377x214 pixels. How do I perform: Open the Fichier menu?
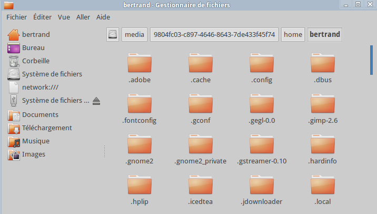(16, 17)
